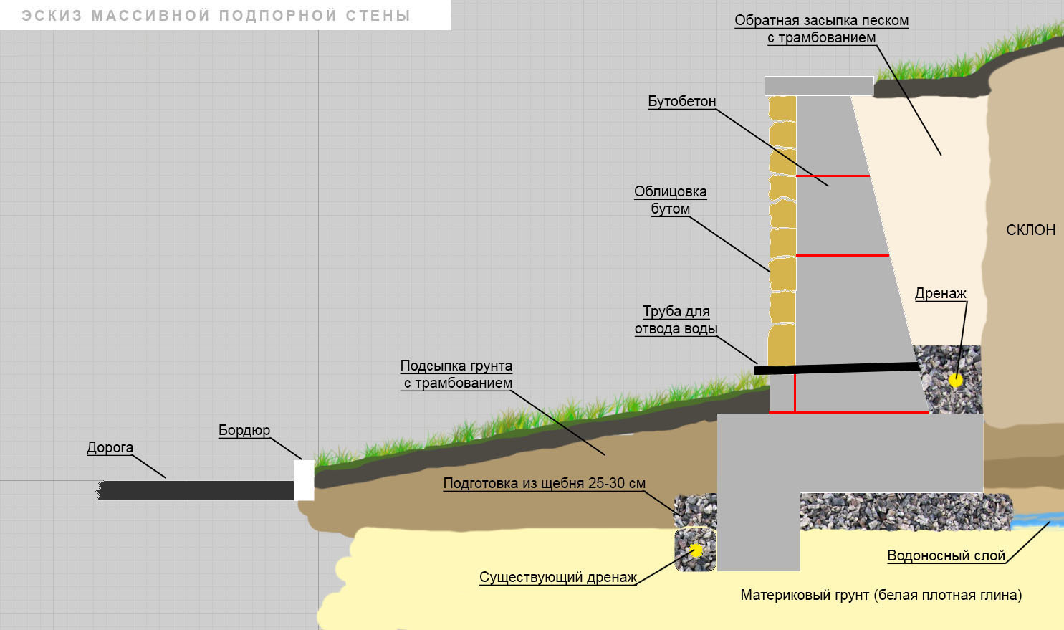Click the dark asphalt road strip

coord(196,490)
